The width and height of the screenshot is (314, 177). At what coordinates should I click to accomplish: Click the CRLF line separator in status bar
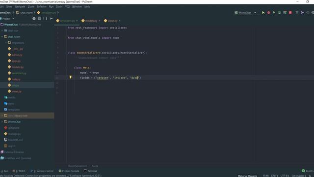point(275,176)
